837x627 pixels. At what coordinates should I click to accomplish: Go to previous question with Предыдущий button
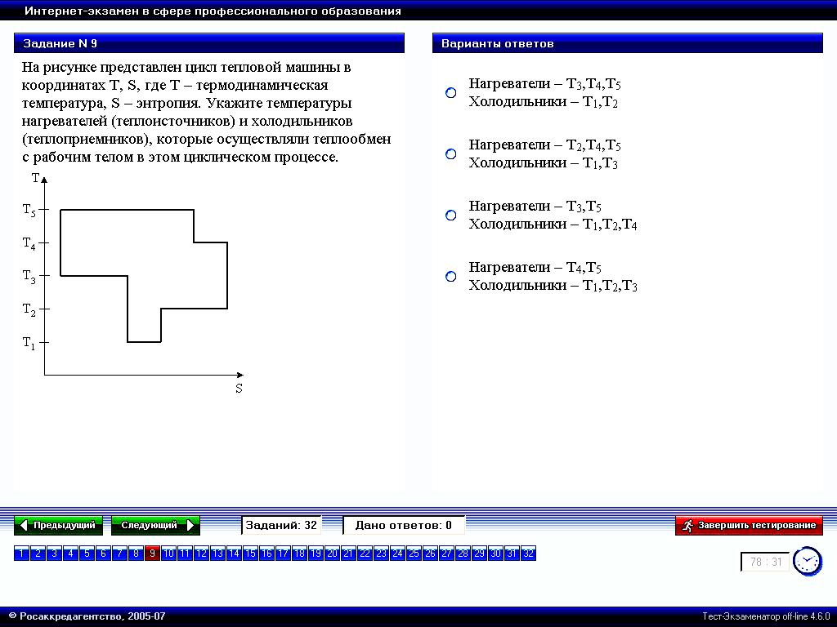coord(58,526)
